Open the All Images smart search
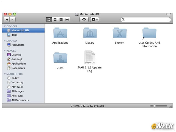The width and height of the screenshot is (176, 132). pos(23,91)
